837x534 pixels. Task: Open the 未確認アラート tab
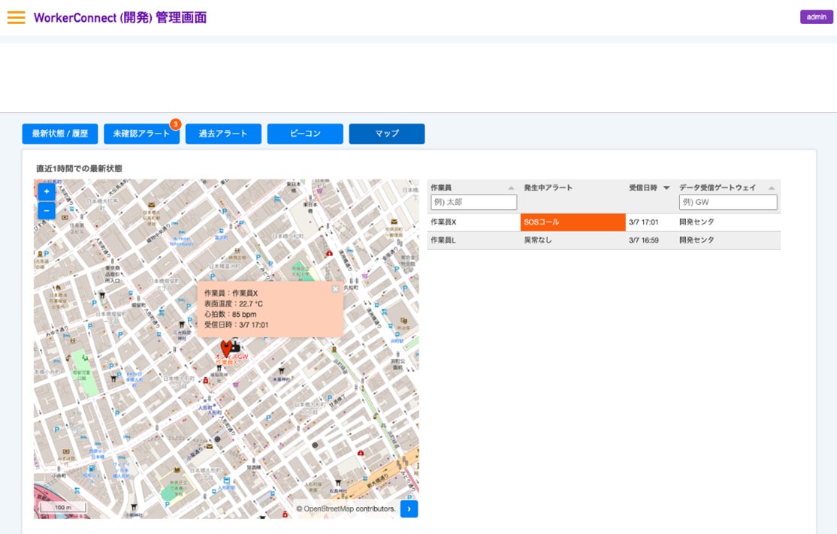(x=141, y=134)
